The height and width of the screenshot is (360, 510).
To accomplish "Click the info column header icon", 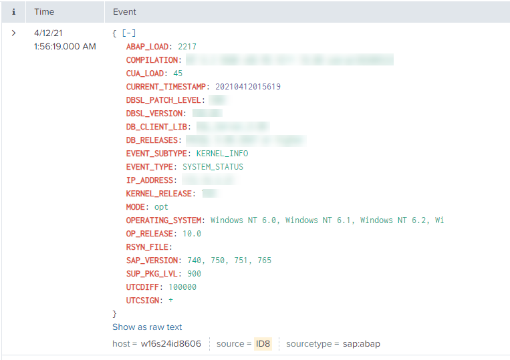I will click(13, 12).
